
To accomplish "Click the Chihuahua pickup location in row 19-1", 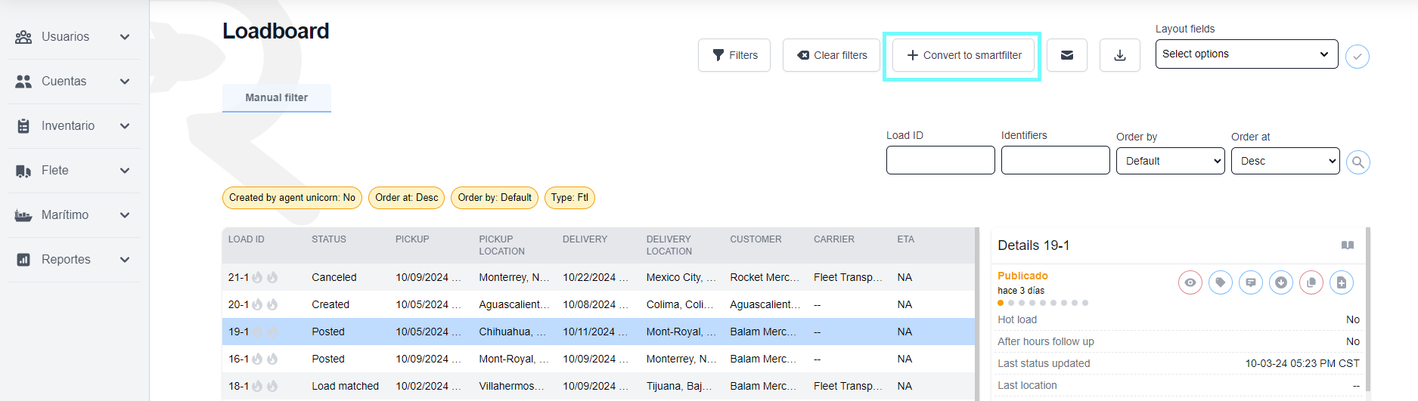I will point(514,332).
